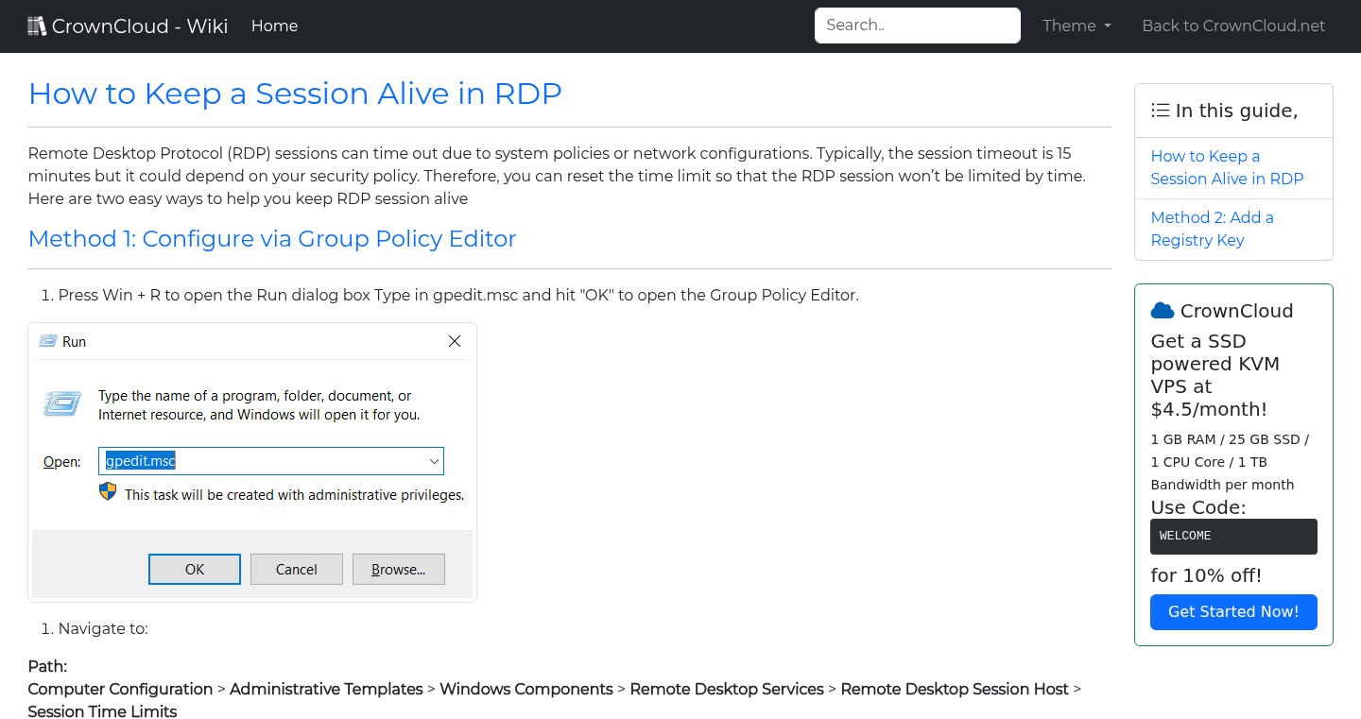The image size is (1361, 719).
Task: Click Cancel in the Run dialog
Action: 296,569
